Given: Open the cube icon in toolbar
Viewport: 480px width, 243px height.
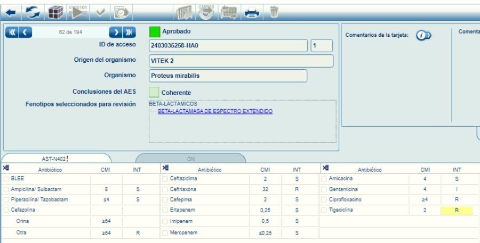Looking at the screenshot, I should click(55, 11).
